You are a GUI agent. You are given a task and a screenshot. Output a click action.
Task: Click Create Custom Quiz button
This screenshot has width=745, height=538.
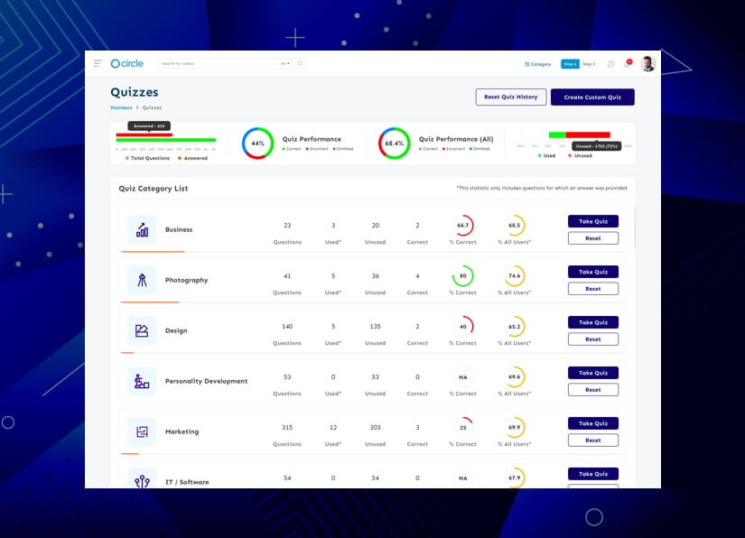[592, 97]
